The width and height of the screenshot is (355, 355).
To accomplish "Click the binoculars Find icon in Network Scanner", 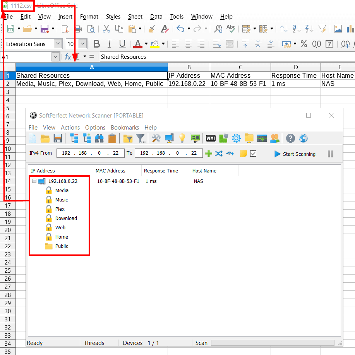I will pyautogui.click(x=99, y=138).
